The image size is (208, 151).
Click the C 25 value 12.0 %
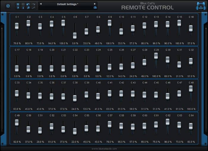pos(110,76)
